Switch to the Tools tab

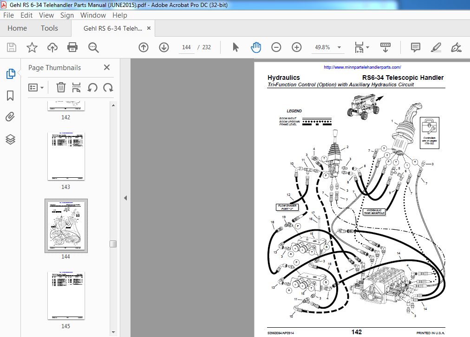tap(49, 28)
